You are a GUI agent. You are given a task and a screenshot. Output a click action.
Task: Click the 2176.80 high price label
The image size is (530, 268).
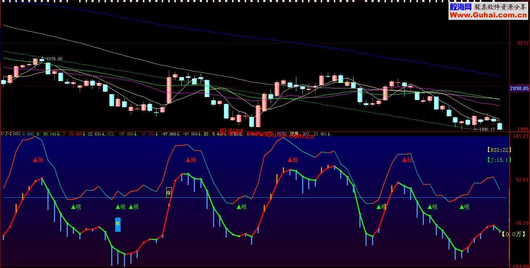[x=54, y=59]
